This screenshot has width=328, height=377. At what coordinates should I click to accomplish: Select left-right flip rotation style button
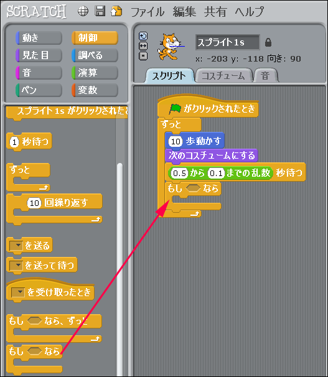coord(143,46)
